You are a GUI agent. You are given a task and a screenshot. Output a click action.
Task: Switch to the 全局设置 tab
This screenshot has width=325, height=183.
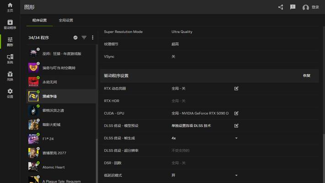point(66,20)
